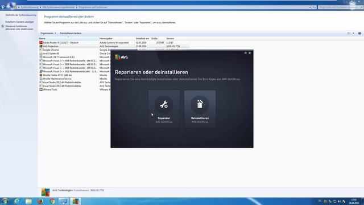This screenshot has height=205, width=364.
Task: Select the Mozilla Firefox 47 entry icon
Action: pyautogui.click(x=41, y=75)
